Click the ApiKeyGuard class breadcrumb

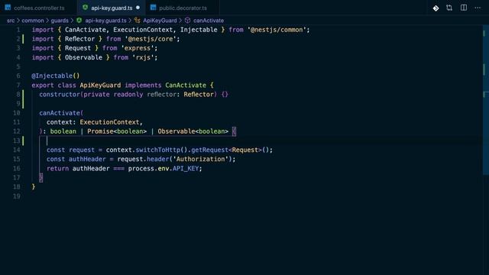160,21
